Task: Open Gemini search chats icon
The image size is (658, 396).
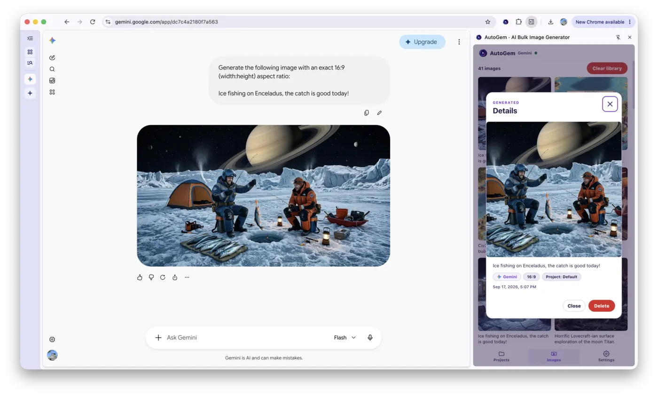Action: coord(52,69)
